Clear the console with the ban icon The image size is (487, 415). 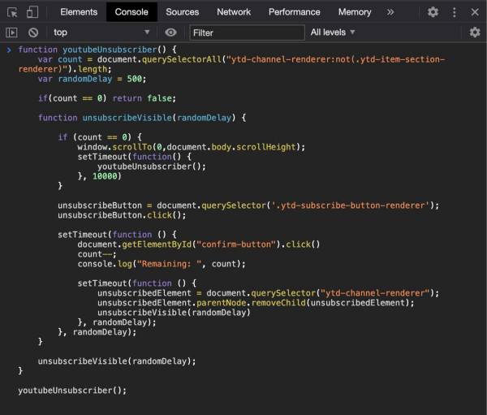(33, 32)
